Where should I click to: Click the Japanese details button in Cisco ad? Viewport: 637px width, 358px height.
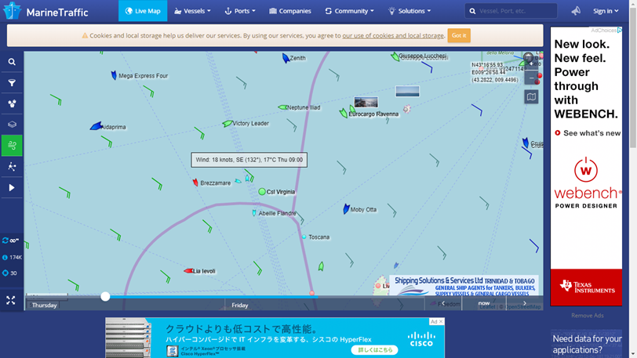tap(374, 349)
